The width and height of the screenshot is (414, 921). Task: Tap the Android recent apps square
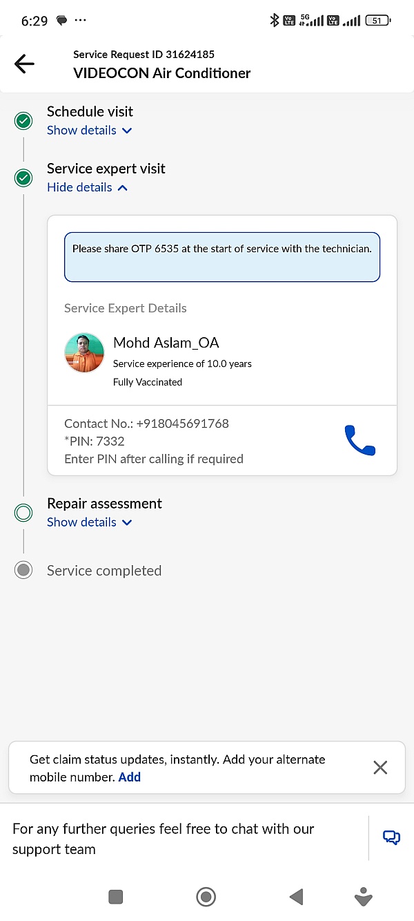[116, 897]
